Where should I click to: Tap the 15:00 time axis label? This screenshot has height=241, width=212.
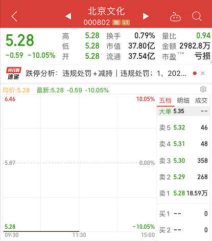(x=148, y=235)
